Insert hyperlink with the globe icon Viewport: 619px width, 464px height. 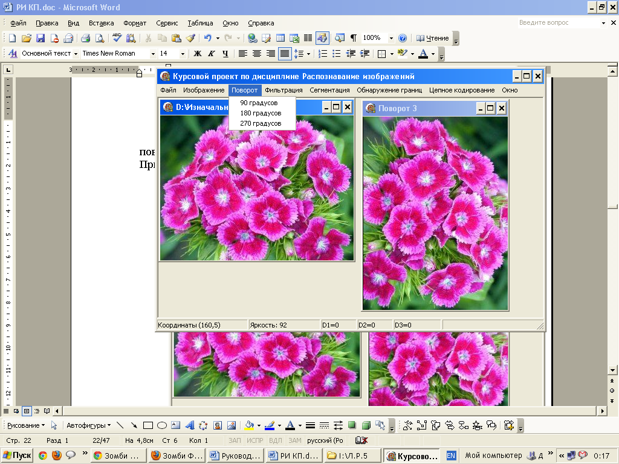[x=252, y=38]
